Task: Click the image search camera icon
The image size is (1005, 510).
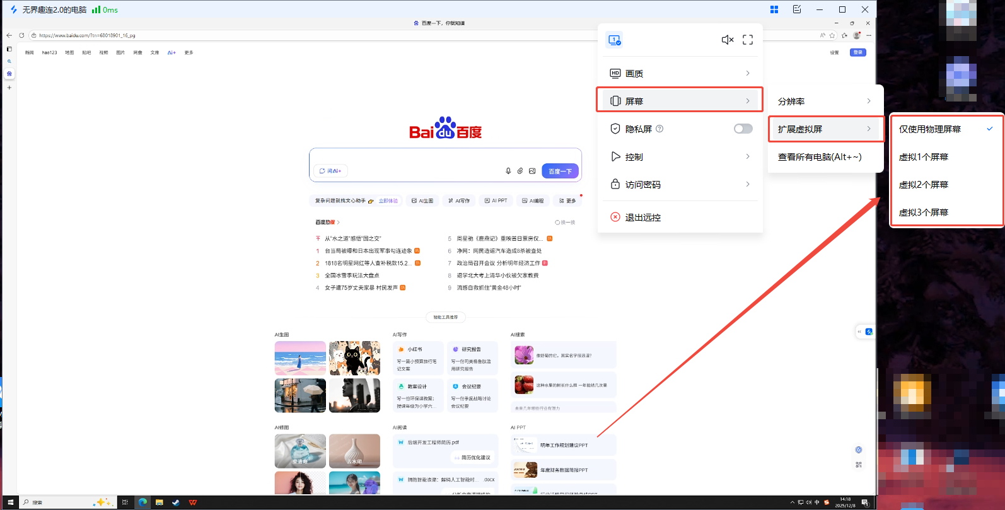Action: pyautogui.click(x=532, y=171)
